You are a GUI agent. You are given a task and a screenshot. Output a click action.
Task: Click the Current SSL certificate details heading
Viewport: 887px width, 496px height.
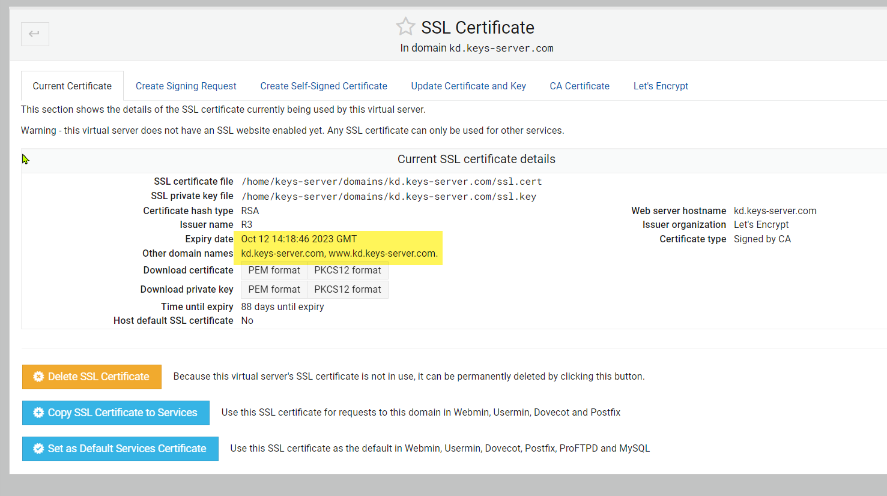(476, 159)
